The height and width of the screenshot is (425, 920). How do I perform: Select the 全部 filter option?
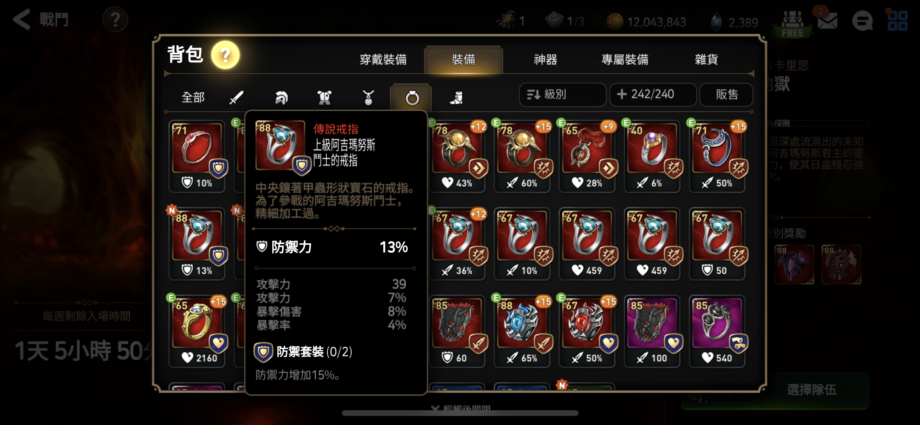[x=193, y=97]
